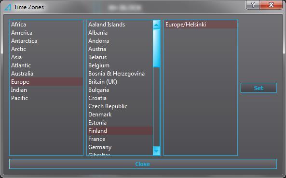This screenshot has height=178, width=286.
Task: Select Arctic region
Action: (46, 49)
